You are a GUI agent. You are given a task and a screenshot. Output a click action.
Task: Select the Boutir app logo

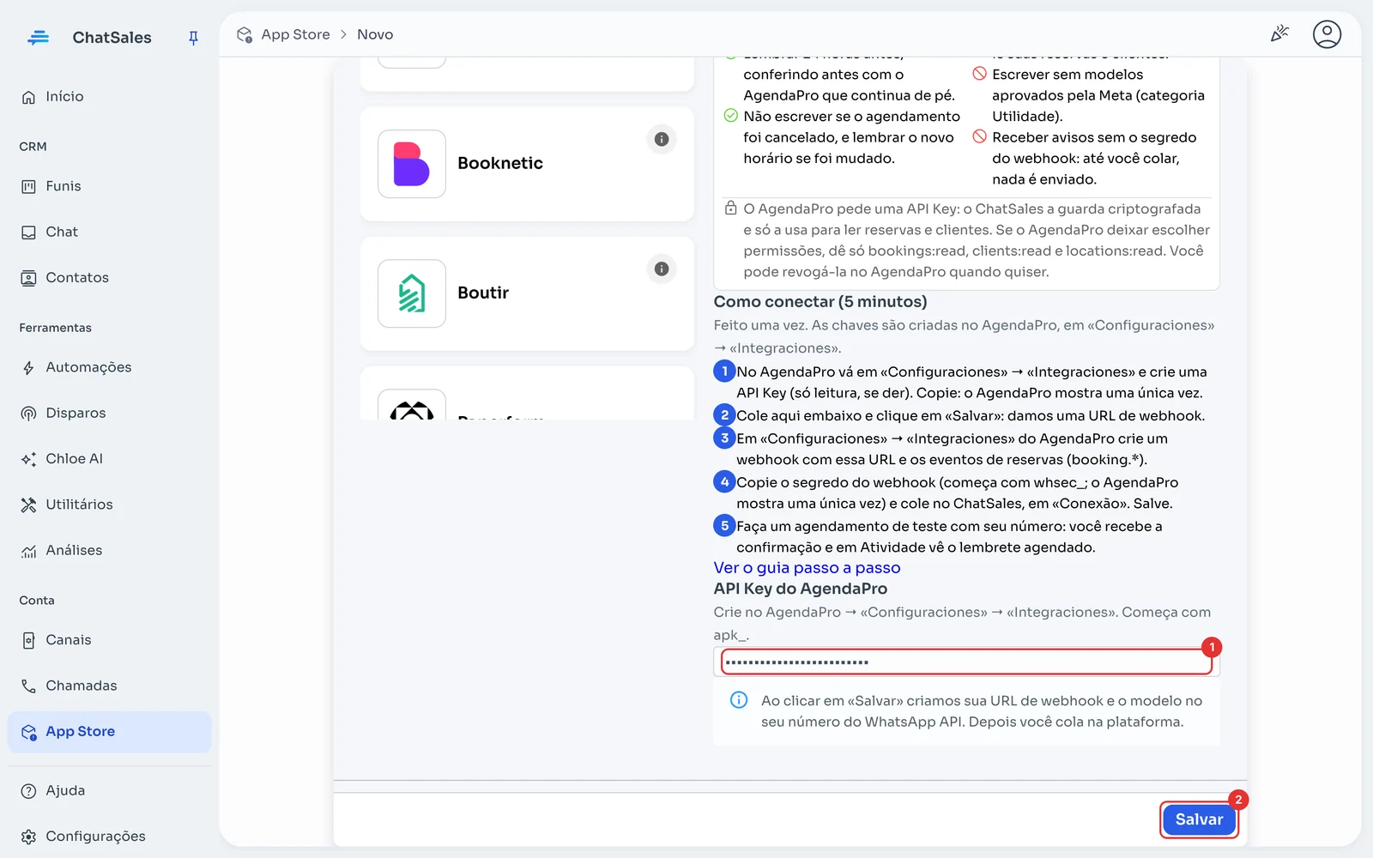pos(412,293)
